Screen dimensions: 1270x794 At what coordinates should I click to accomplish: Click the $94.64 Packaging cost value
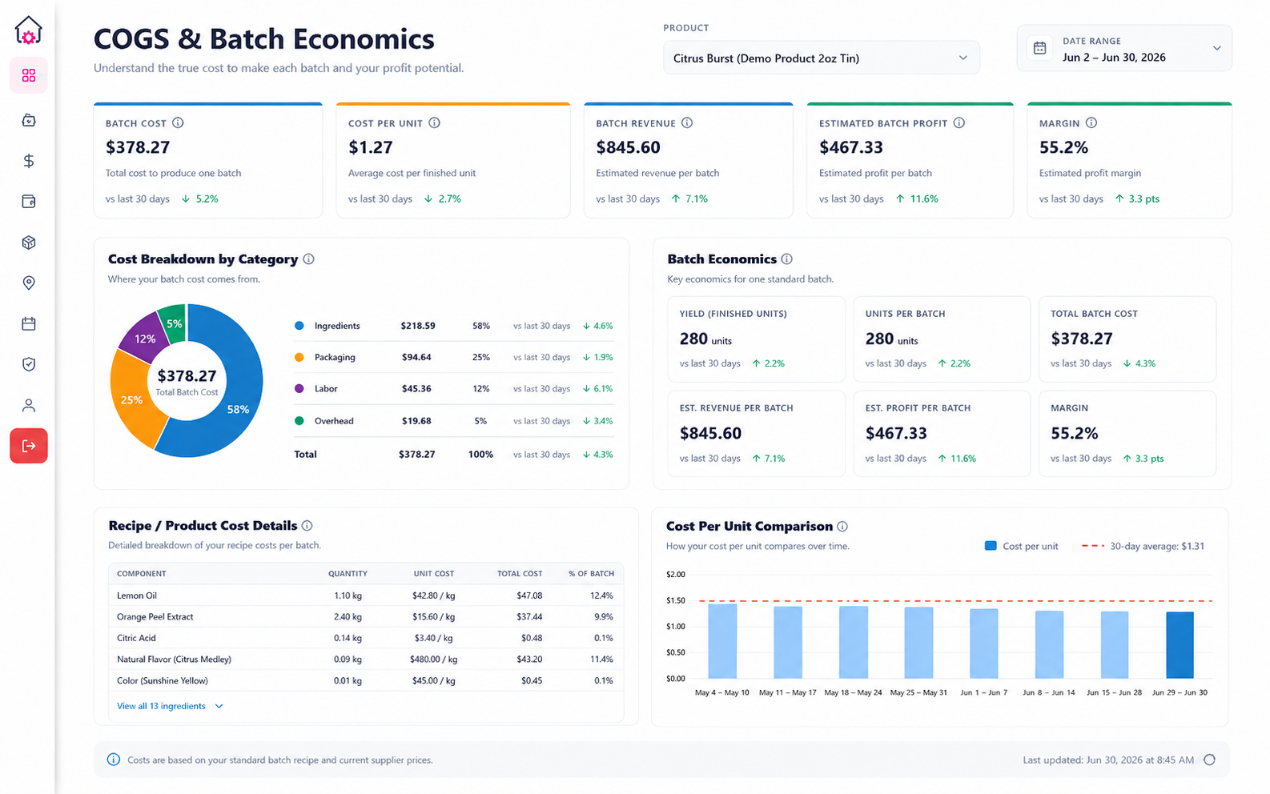coord(416,357)
